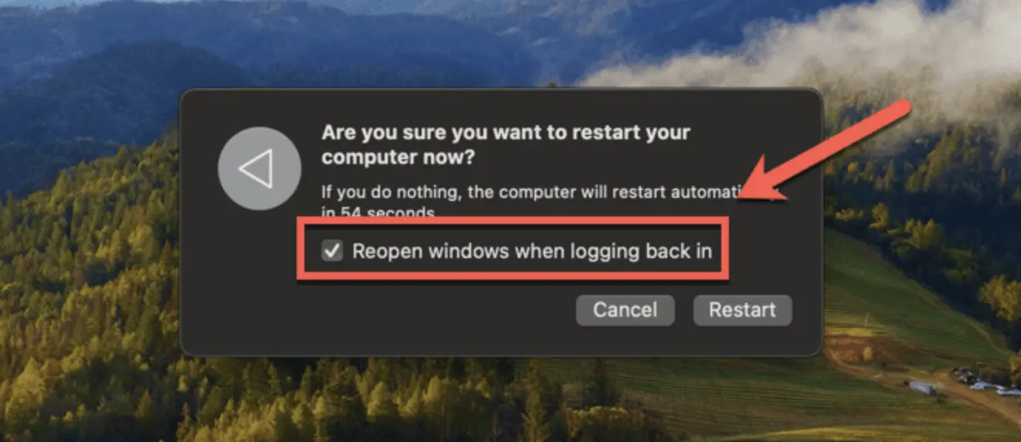Click the "Are you sure you want to restart" heading
The width and height of the screenshot is (1021, 442).
[506, 132]
